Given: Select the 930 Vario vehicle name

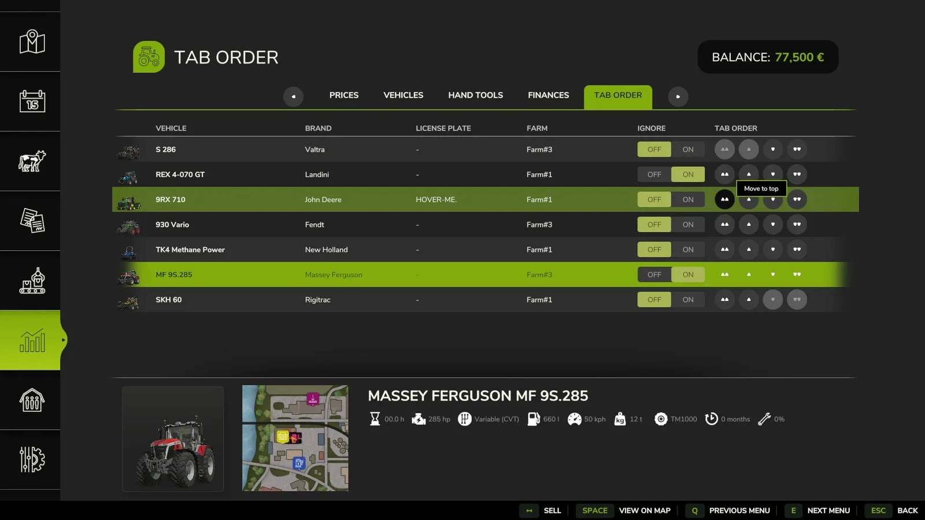Looking at the screenshot, I should click(172, 225).
